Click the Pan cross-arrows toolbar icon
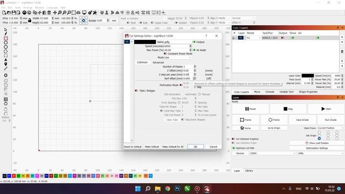 click(55, 13)
